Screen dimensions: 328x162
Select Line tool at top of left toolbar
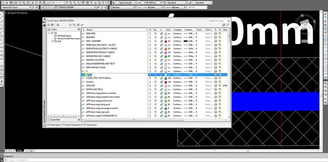(2, 13)
